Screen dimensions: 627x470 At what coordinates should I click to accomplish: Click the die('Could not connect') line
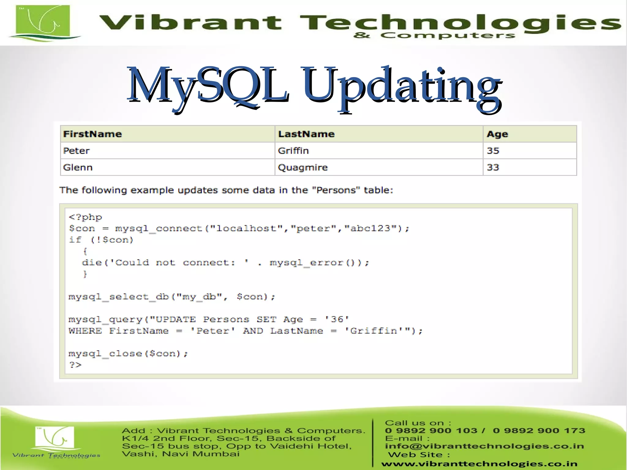tap(226, 263)
